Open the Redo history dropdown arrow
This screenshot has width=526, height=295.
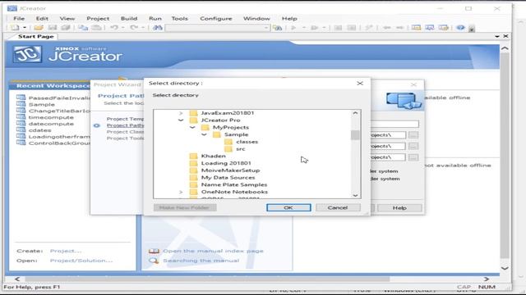pos(143,28)
